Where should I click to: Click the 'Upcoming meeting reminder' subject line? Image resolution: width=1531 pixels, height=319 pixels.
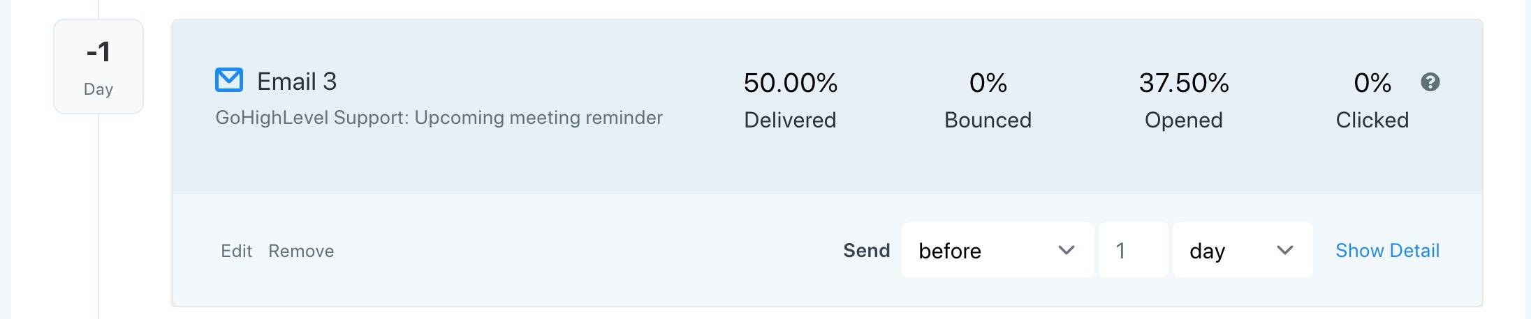pos(539,118)
